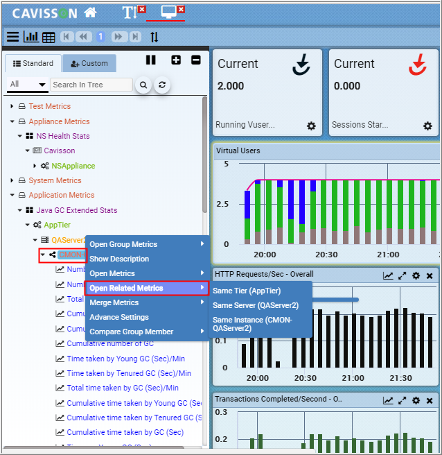Collapse the NS Health Stats node
442x455 pixels.
coord(19,136)
